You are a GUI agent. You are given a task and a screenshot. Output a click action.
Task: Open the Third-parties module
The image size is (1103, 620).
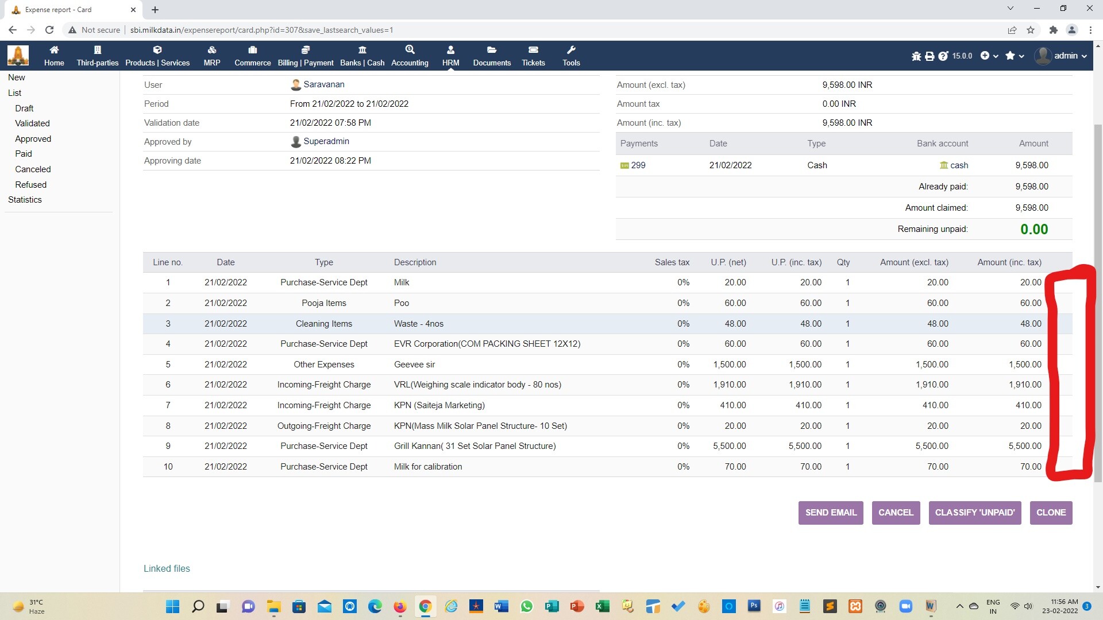pyautogui.click(x=97, y=56)
